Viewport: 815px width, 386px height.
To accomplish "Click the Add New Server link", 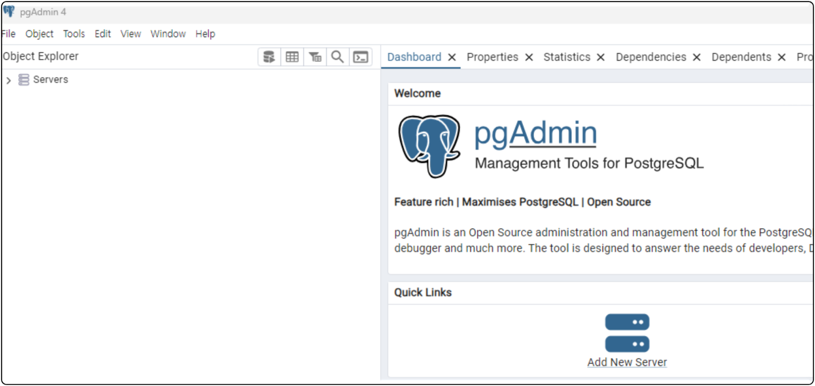I will pos(627,362).
